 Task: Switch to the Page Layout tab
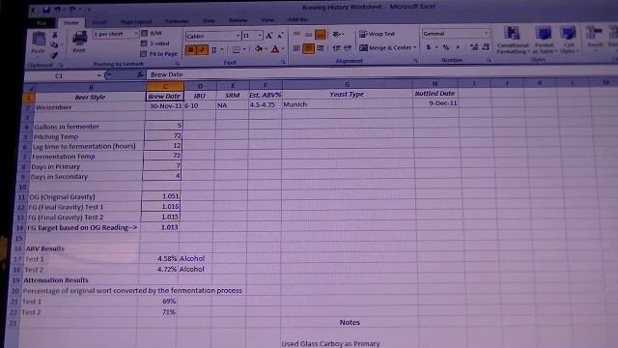[x=136, y=21]
